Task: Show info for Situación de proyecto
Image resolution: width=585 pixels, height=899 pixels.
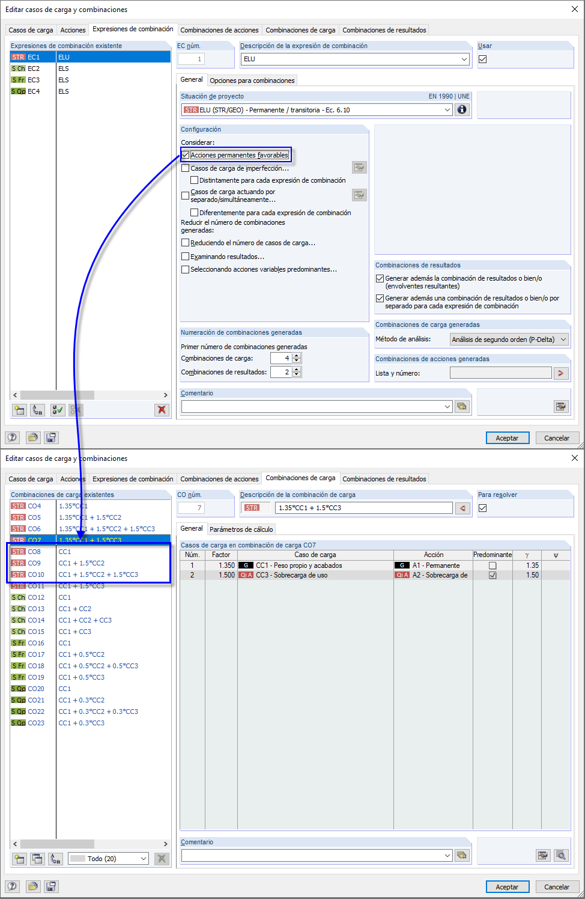Action: click(462, 109)
